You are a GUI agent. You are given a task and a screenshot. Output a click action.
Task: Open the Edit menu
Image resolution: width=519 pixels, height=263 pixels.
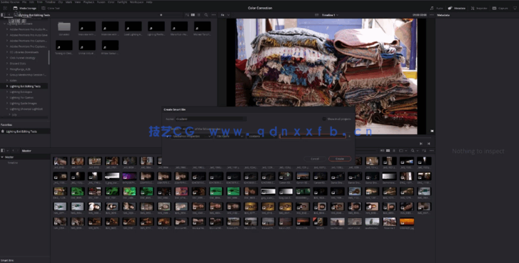coord(31,2)
